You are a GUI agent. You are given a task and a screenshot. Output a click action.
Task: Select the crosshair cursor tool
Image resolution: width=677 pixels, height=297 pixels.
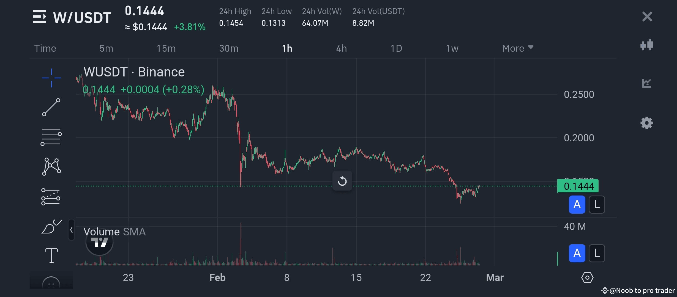click(51, 78)
